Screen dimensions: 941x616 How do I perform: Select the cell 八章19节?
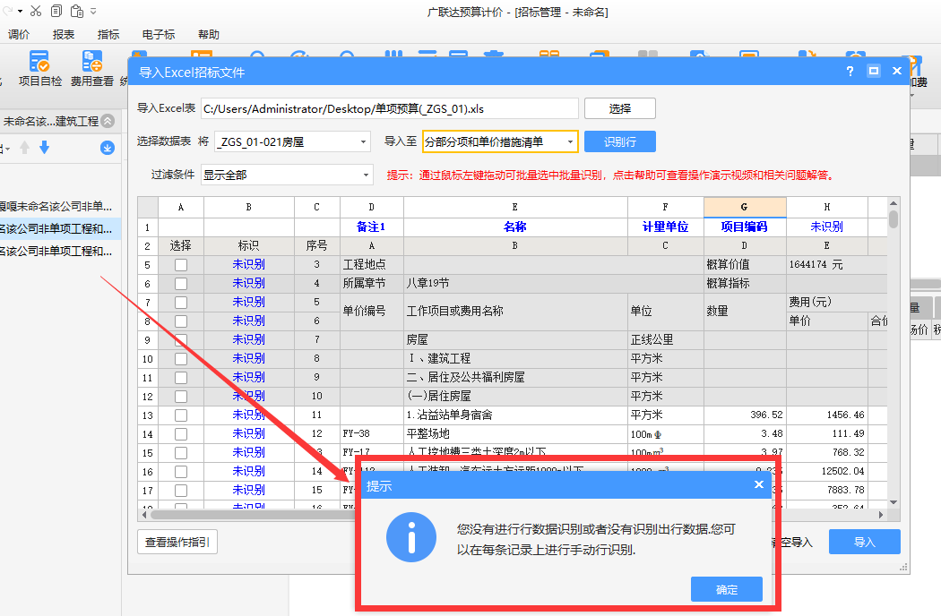click(x=515, y=283)
